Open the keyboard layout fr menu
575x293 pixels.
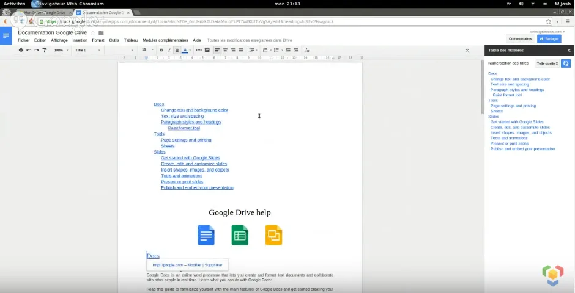tap(509, 4)
